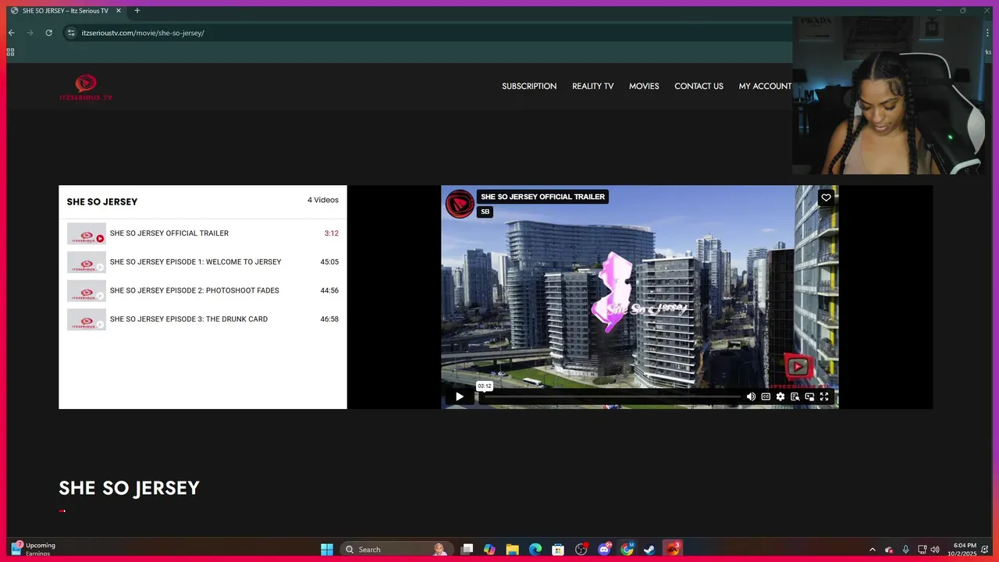Open the Upcoming Earnings widget

(34, 550)
